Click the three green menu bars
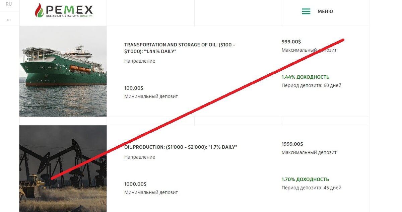 tap(306, 11)
